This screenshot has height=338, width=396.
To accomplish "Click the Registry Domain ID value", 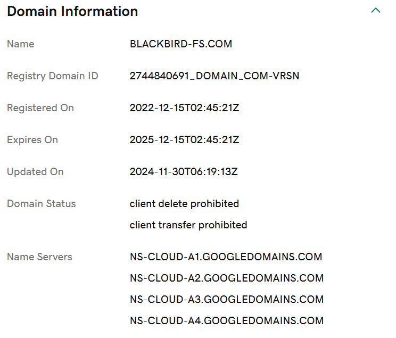I will click(214, 76).
